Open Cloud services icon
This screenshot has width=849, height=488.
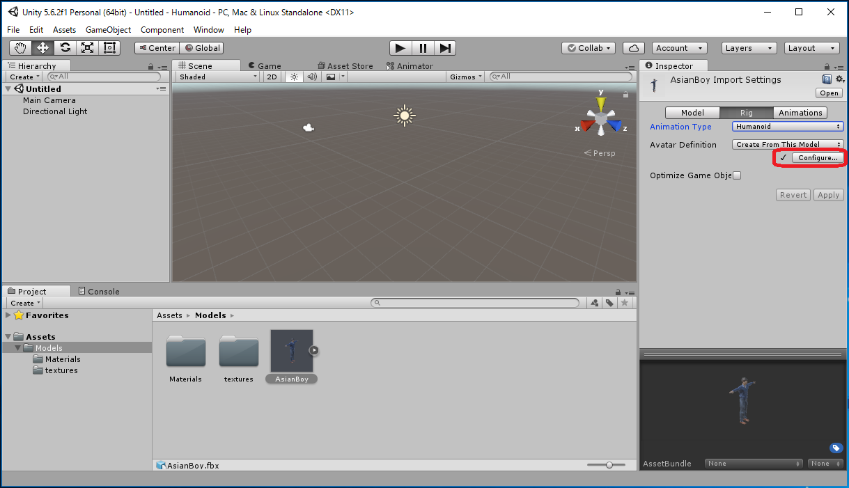point(633,48)
